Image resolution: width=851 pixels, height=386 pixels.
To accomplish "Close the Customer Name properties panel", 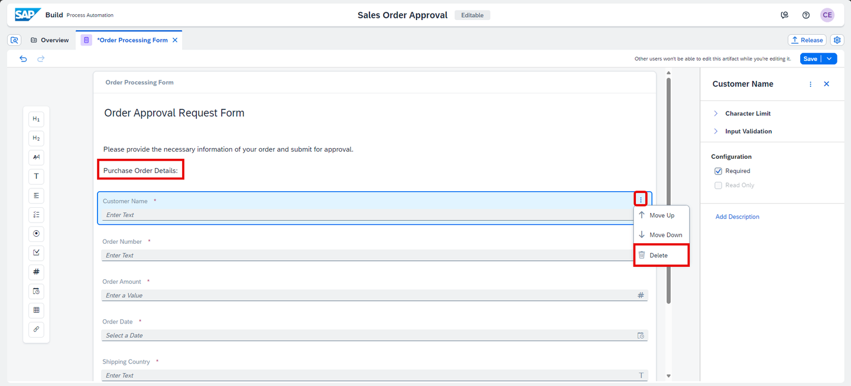I will point(827,84).
